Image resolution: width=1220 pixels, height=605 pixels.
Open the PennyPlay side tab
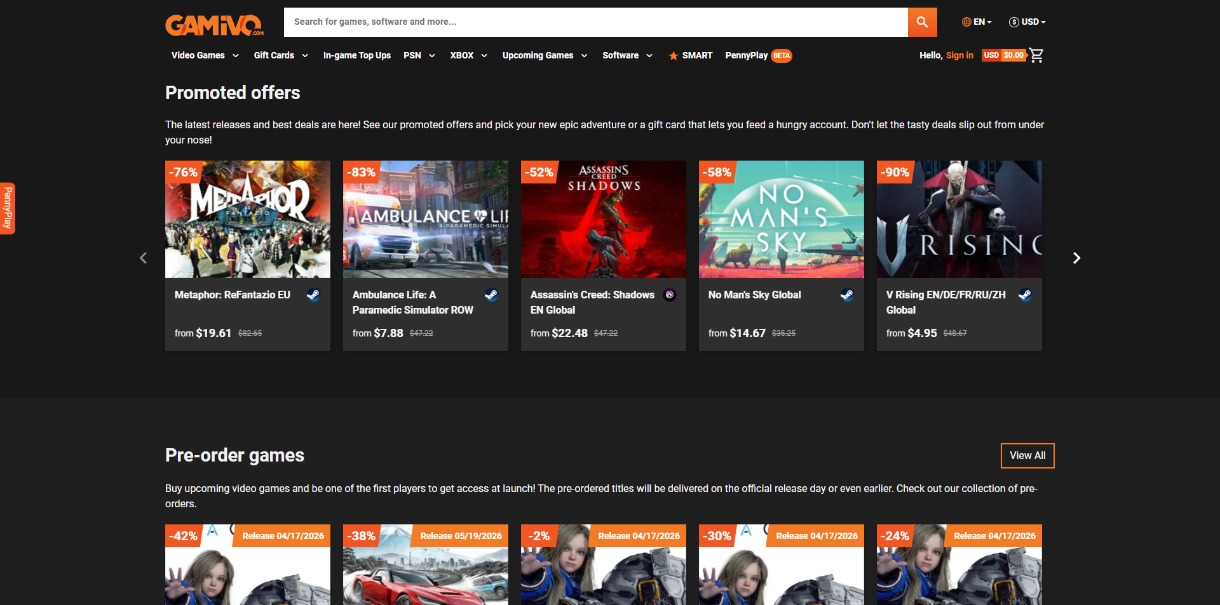(8, 208)
